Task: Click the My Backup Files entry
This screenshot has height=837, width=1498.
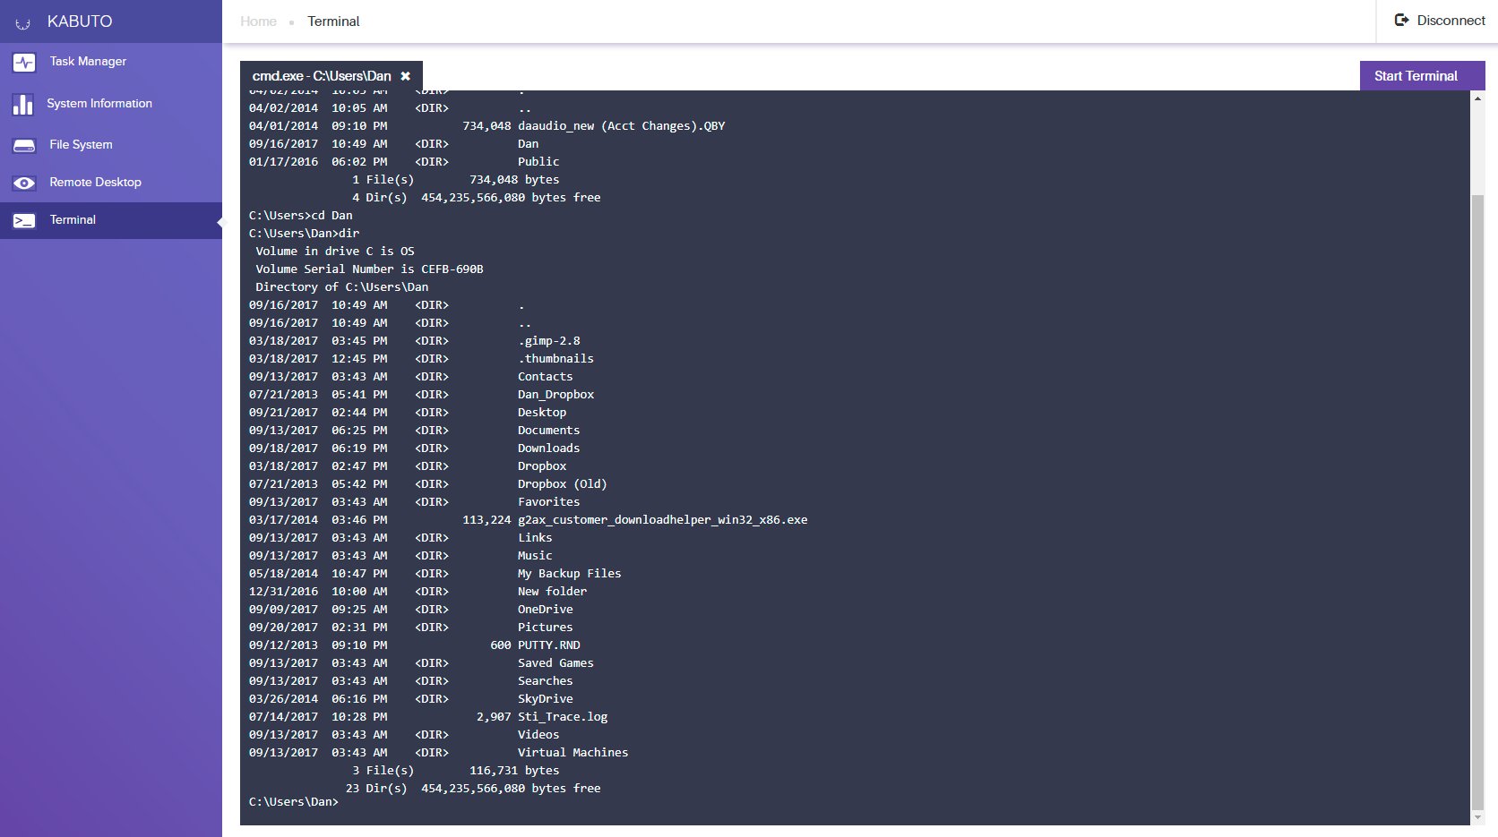Action: [x=569, y=574]
